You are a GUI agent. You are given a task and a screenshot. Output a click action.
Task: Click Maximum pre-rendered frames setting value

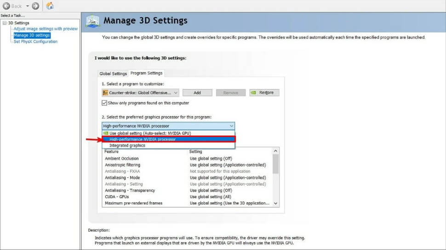click(229, 203)
